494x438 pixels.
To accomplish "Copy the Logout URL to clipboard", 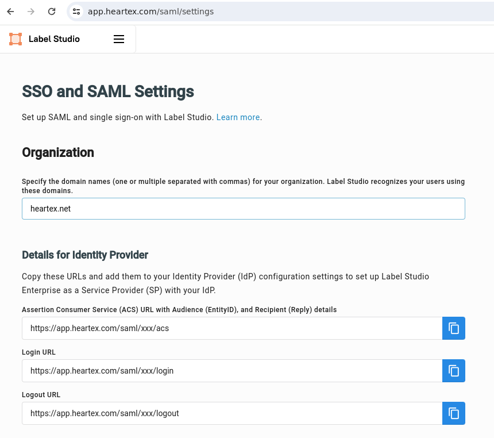I will (453, 413).
